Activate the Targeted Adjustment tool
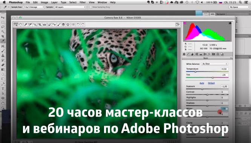Viewport: 251px width, 143px height. (35, 24)
